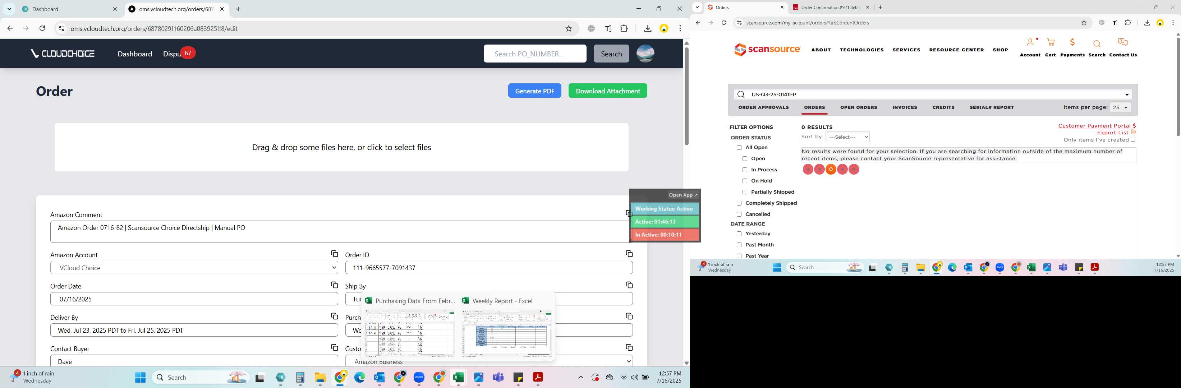The image size is (1181, 388).
Task: Click the ScanSource logo
Action: coord(767,50)
